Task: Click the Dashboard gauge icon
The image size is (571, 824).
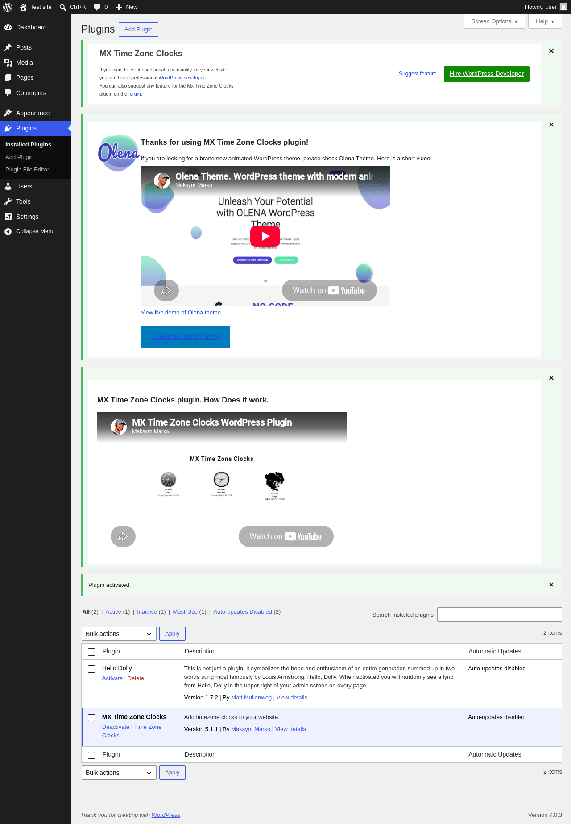Action: pyautogui.click(x=8, y=27)
